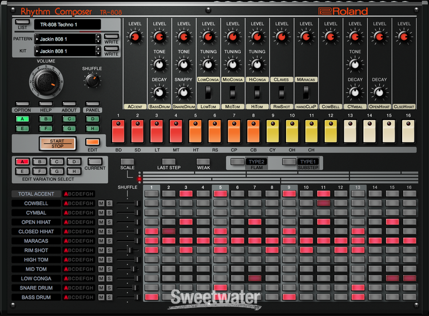Mute the COWBELL track
The image size is (429, 316).
point(101,203)
